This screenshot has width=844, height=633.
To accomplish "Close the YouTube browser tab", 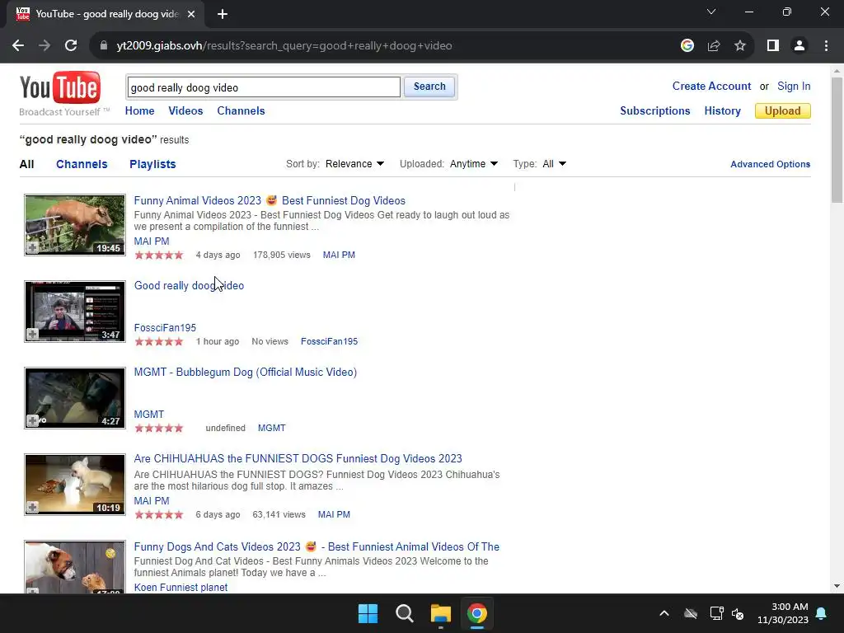I will point(191,14).
